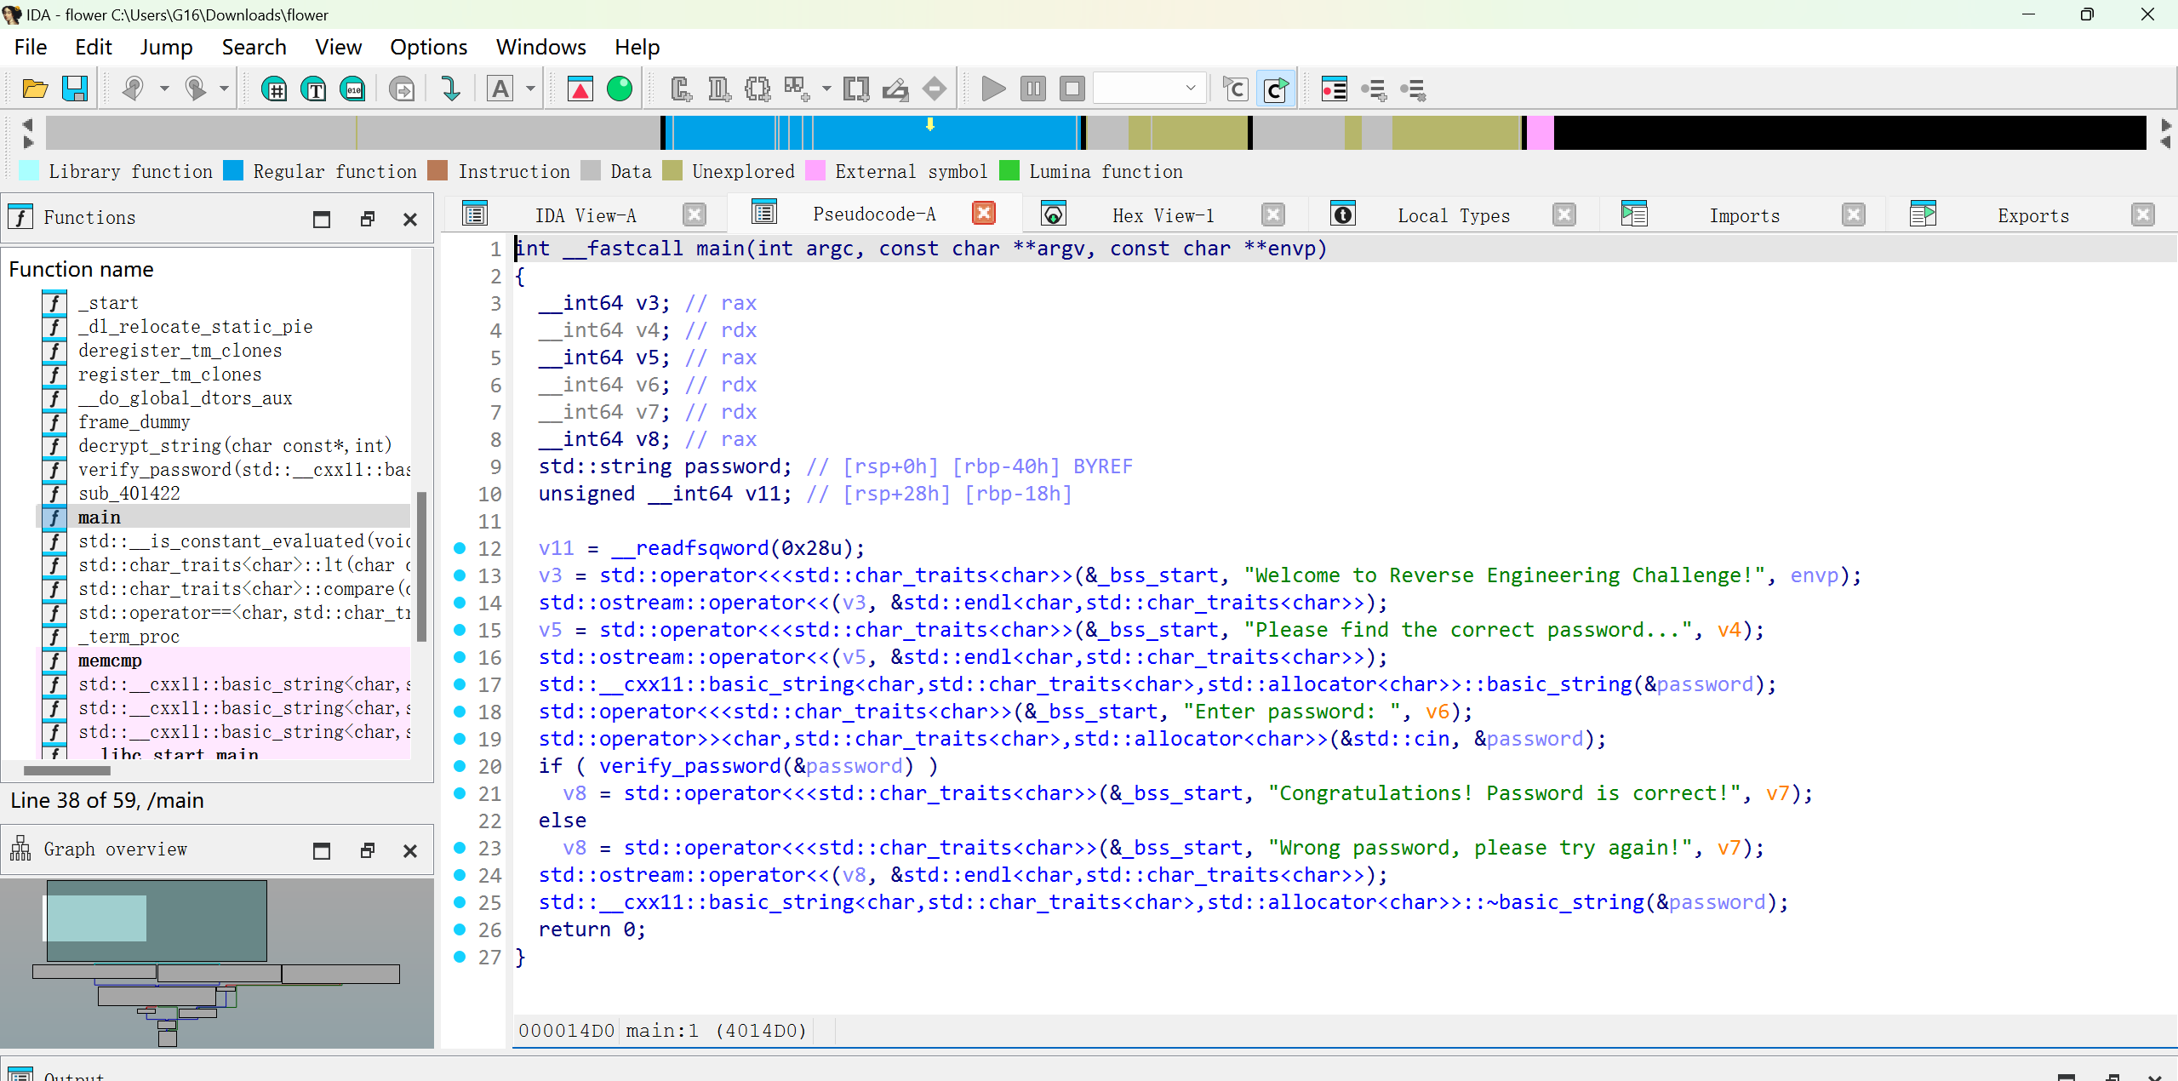Click the Save database floppy icon
2178x1081 pixels.
click(x=75, y=89)
